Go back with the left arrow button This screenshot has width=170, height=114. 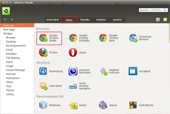click(x=5, y=20)
